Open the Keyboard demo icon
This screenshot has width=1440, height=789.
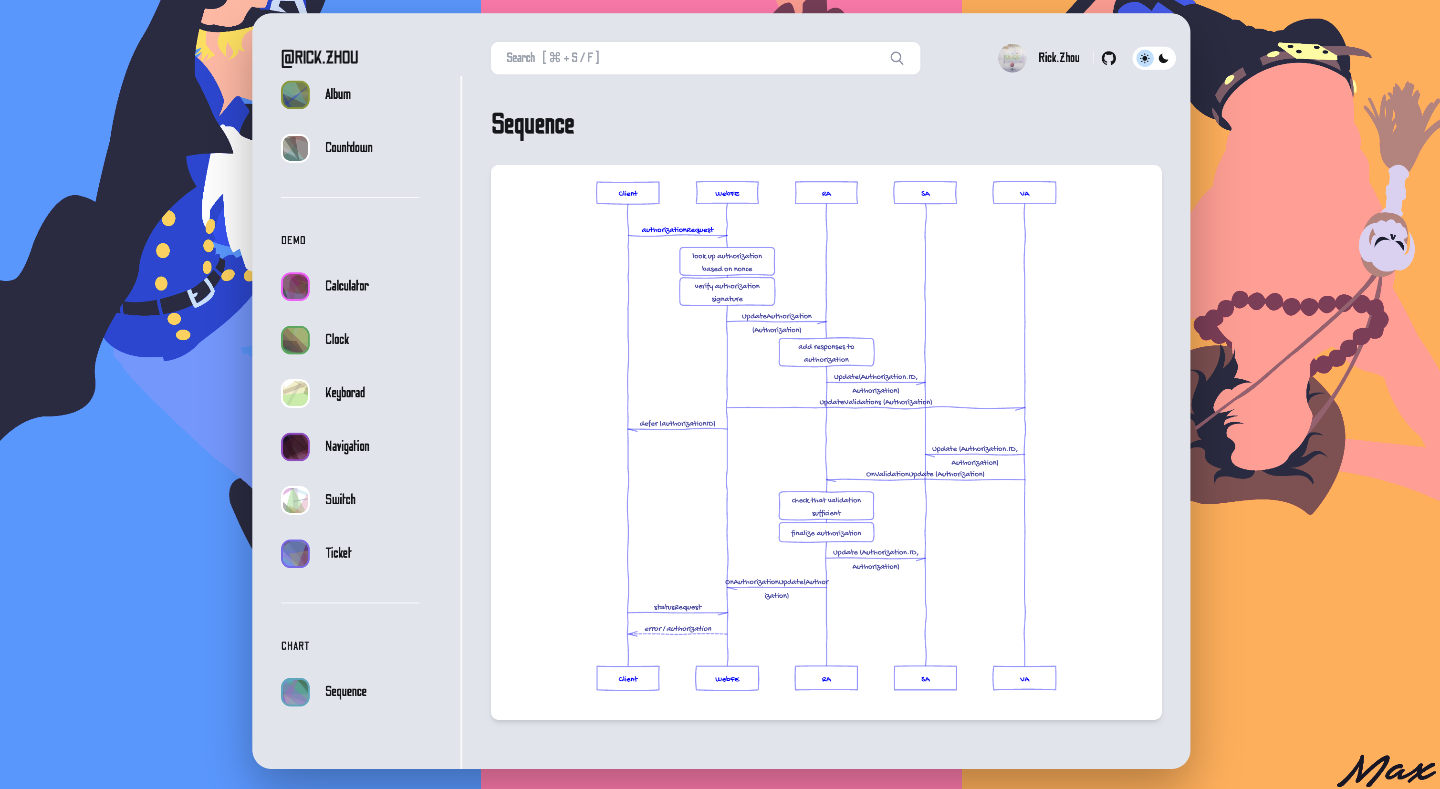294,393
